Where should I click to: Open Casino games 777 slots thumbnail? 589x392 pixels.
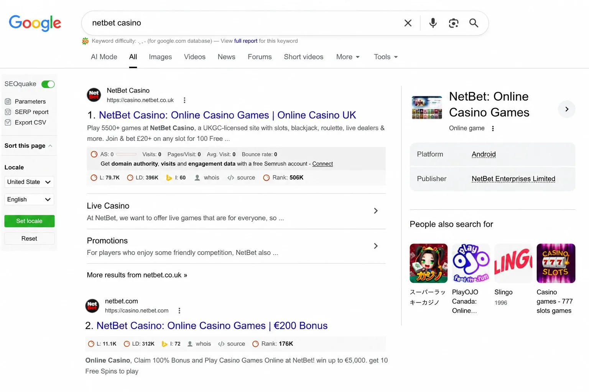click(556, 263)
